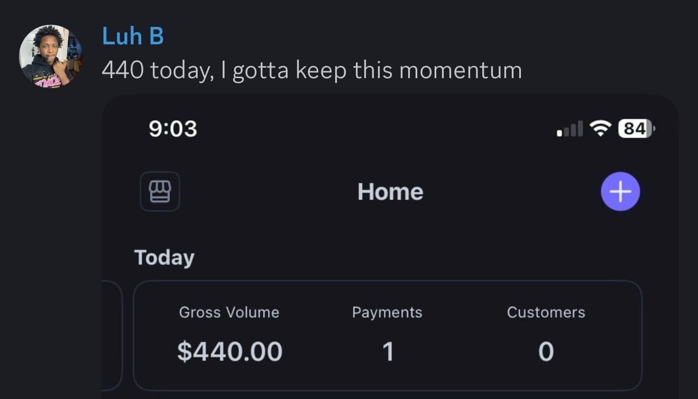Click the 9:03 clock time

[173, 129]
